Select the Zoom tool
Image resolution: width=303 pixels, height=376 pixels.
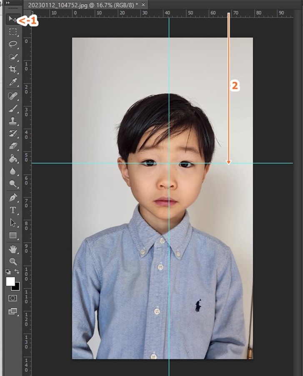tap(13, 262)
